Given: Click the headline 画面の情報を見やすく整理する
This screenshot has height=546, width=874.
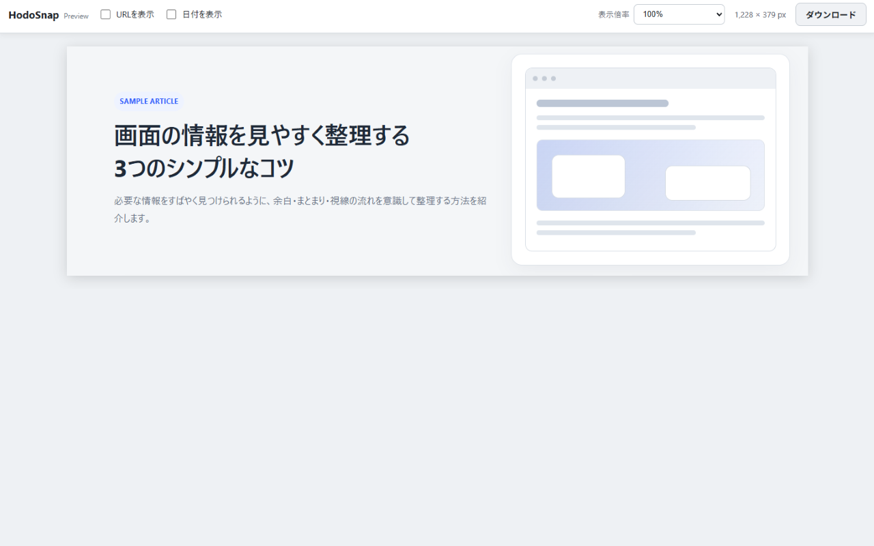Looking at the screenshot, I should pyautogui.click(x=262, y=135).
